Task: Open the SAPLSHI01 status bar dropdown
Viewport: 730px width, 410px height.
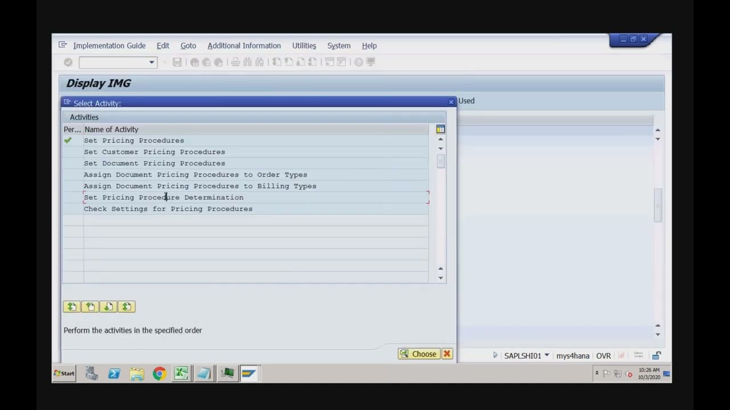Action: [546, 355]
